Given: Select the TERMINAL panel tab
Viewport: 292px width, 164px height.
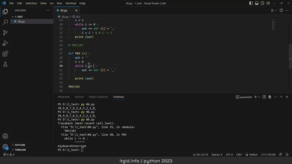Looking at the screenshot, I should (119, 97).
